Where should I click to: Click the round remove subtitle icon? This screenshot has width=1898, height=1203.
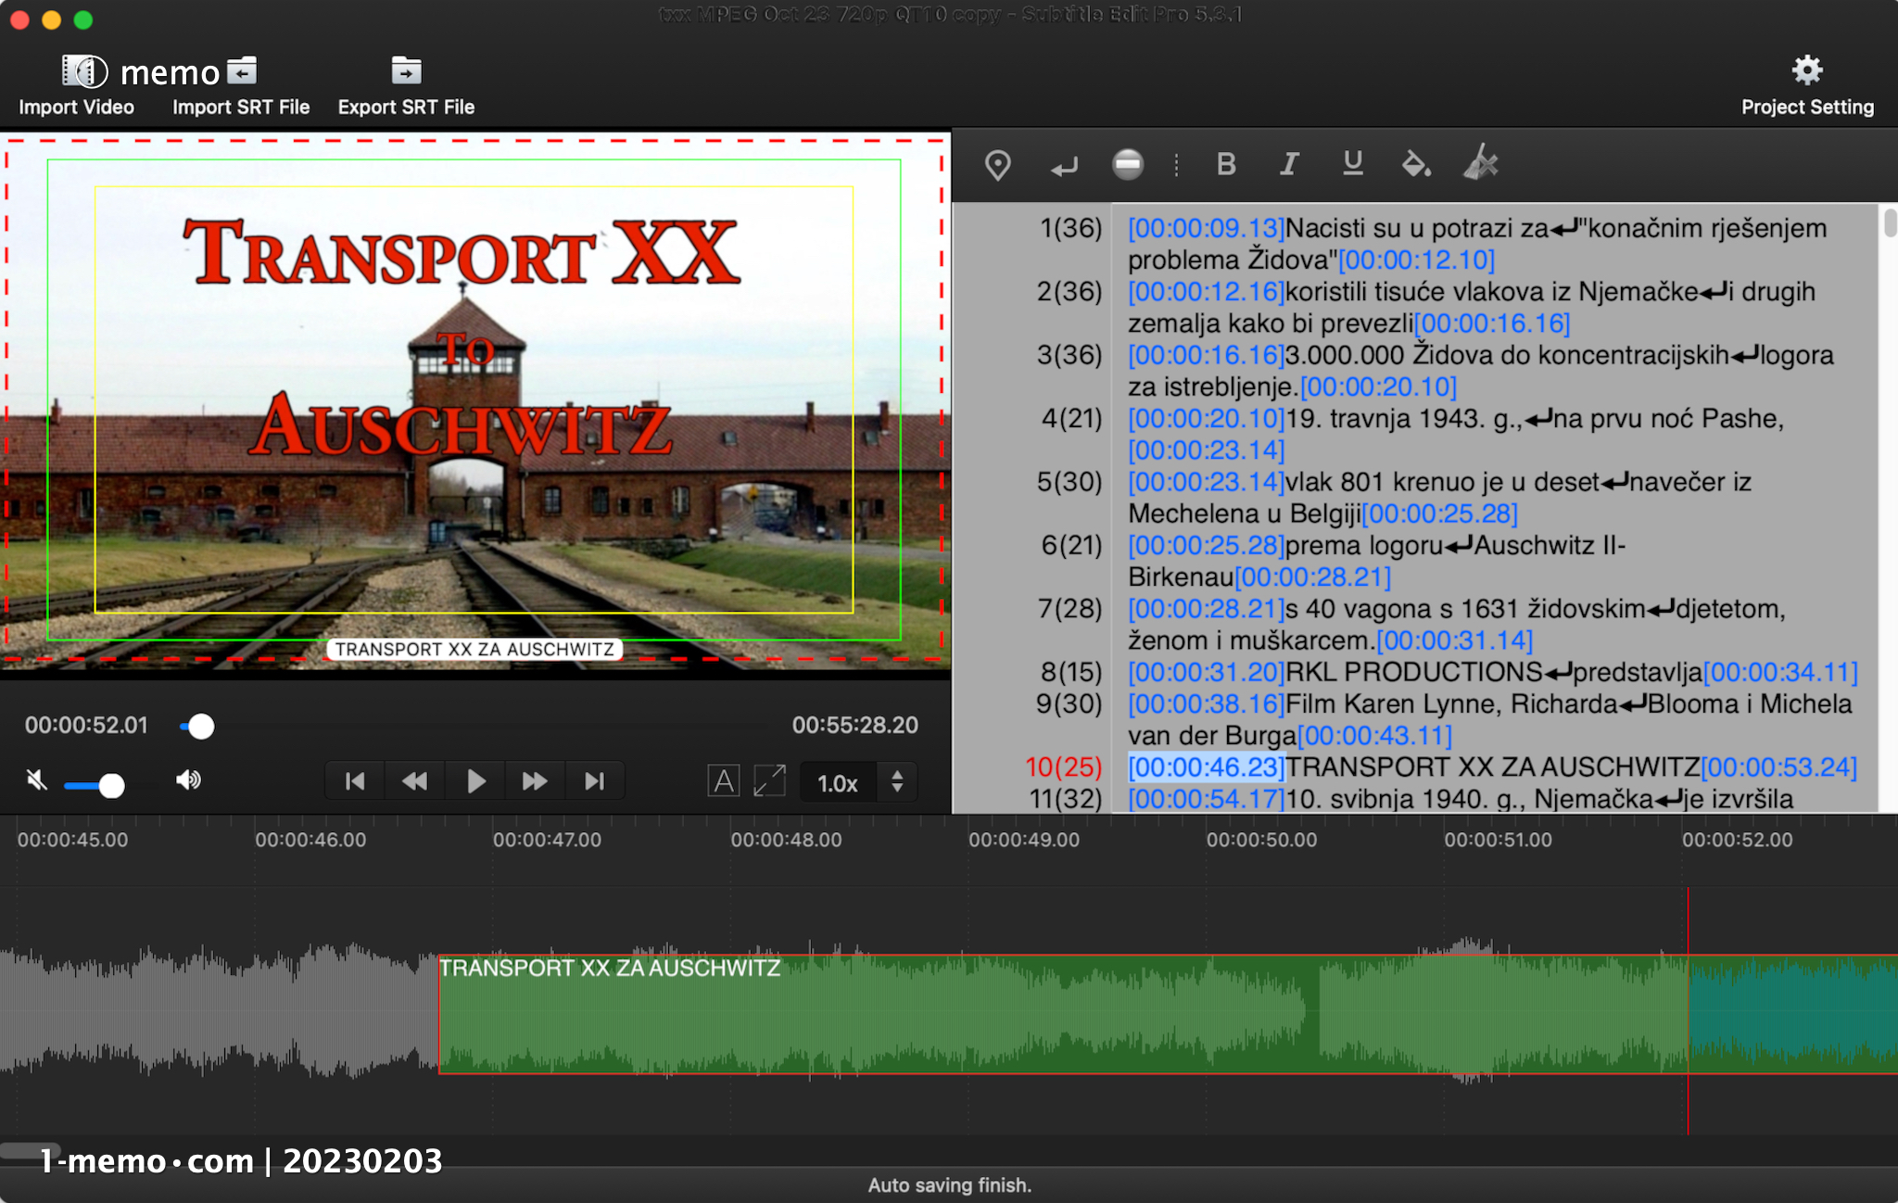pos(1127,165)
